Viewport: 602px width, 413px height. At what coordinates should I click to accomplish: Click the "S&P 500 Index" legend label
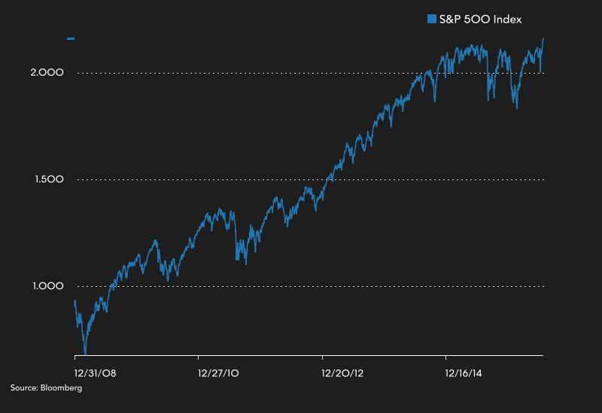pos(480,19)
